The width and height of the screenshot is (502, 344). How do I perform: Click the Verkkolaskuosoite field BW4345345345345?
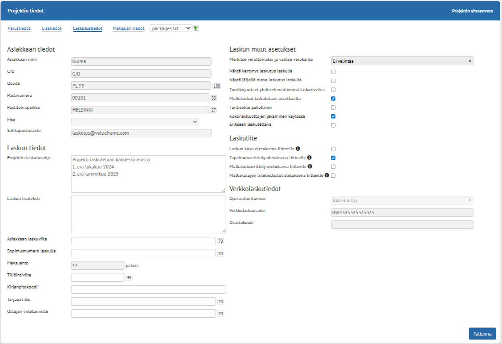(402, 212)
